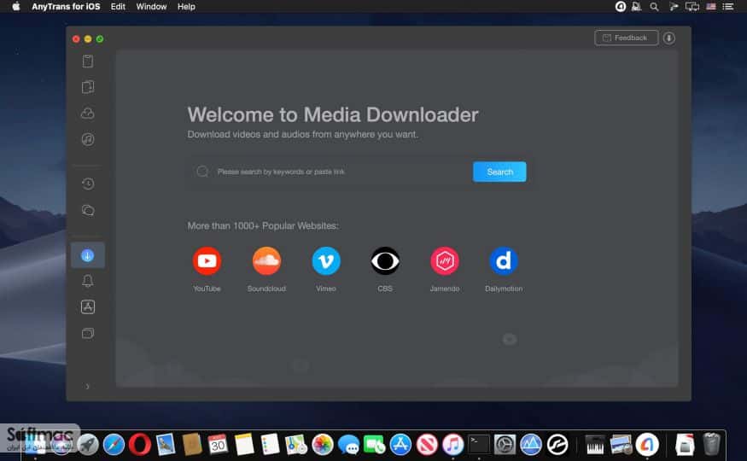This screenshot has width=747, height=461.
Task: Click AnyTrans icon in the Dock
Action: (x=647, y=445)
